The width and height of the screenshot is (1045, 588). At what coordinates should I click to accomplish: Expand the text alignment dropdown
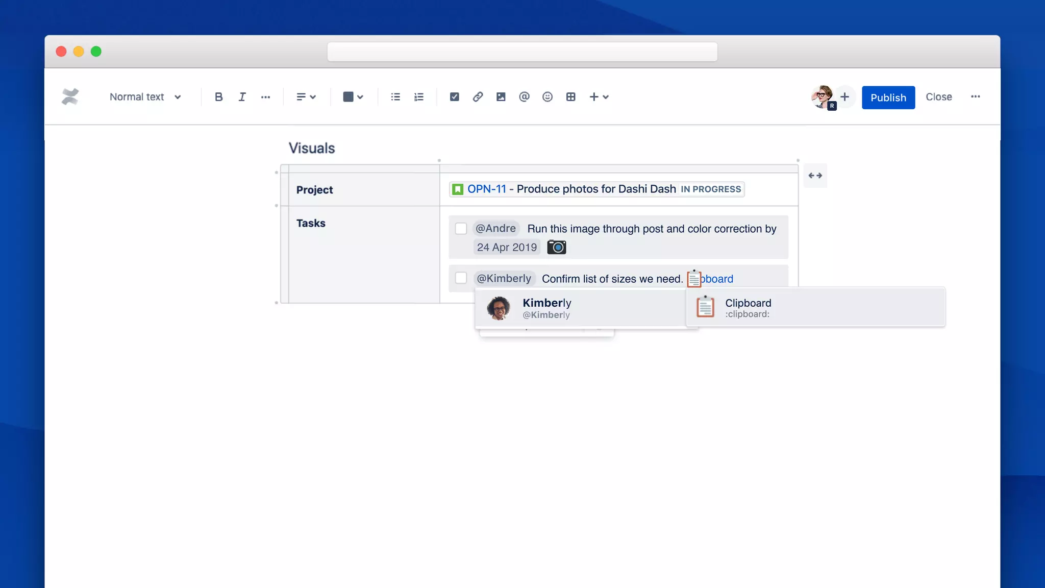tap(306, 97)
